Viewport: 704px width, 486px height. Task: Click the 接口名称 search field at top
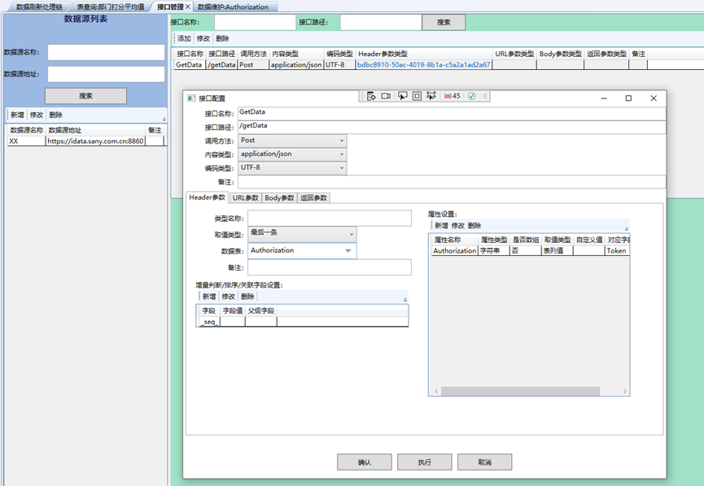point(255,22)
